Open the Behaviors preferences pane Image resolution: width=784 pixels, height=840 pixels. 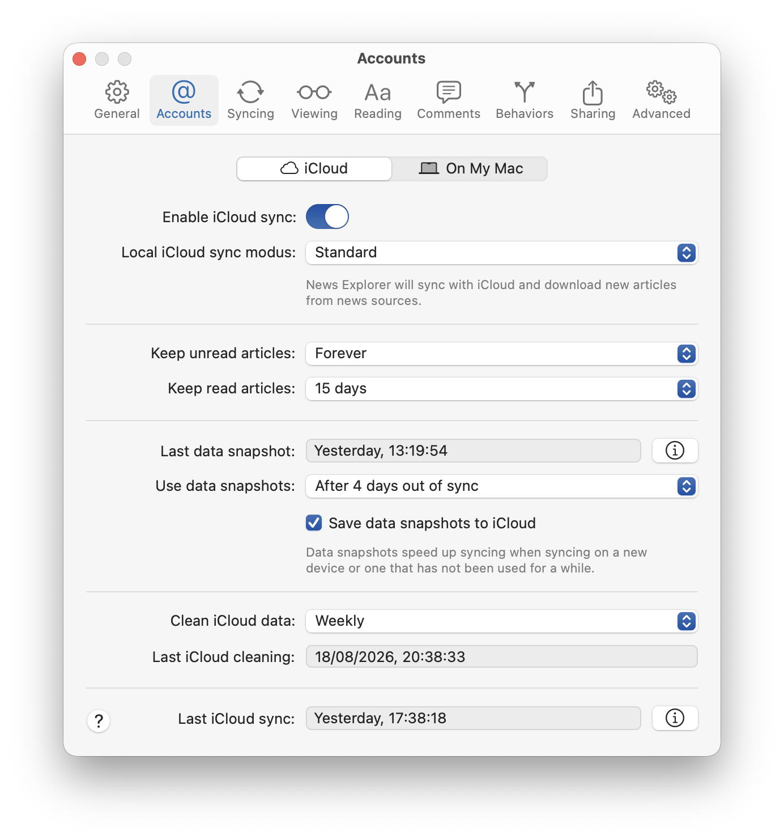[525, 100]
